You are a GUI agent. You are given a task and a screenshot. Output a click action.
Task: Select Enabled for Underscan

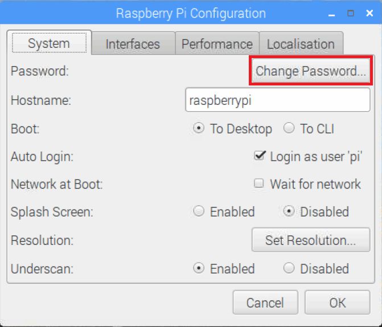click(199, 268)
